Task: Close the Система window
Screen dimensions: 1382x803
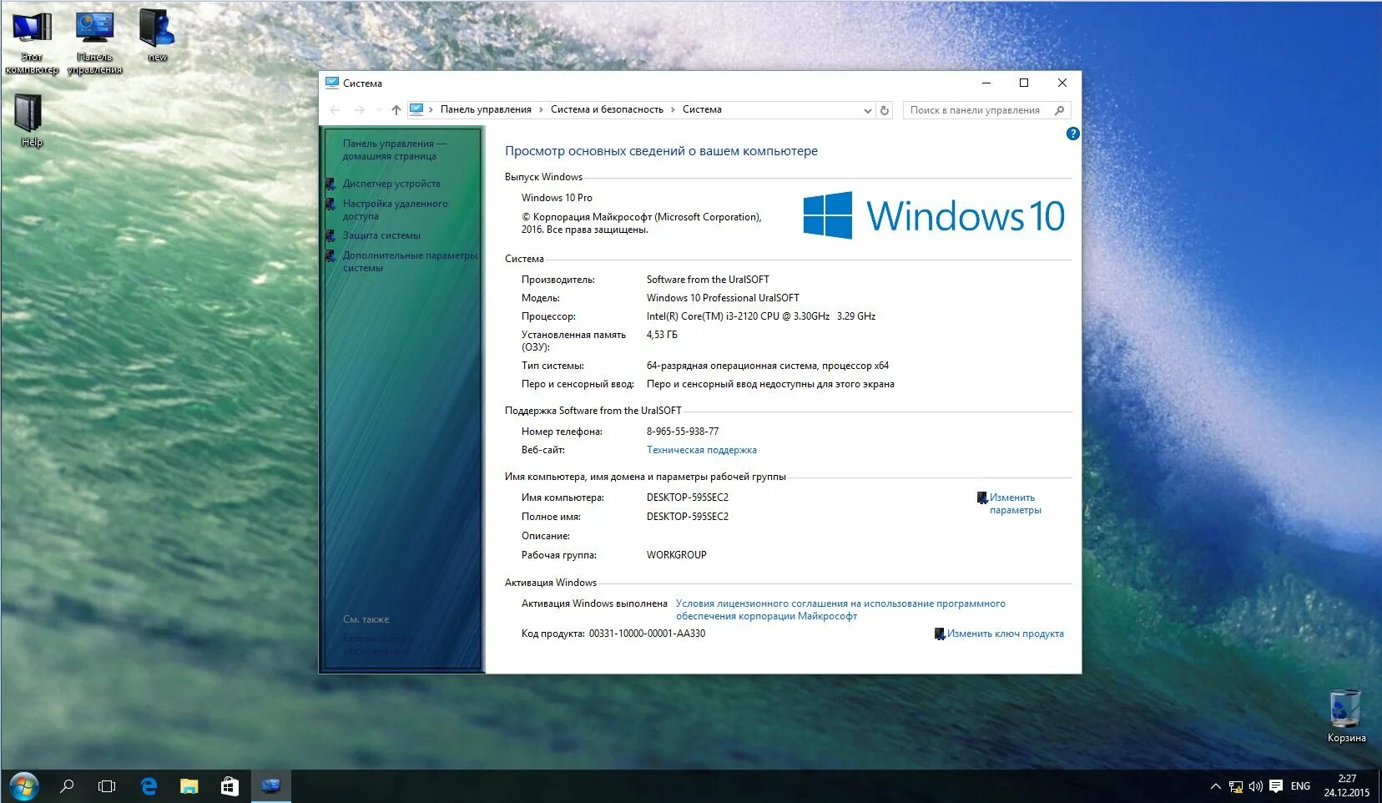Action: coord(1062,83)
